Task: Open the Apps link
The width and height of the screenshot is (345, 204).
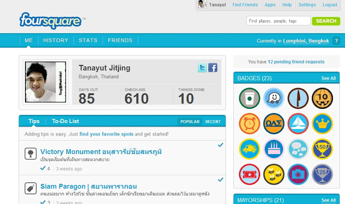Action: point(270,5)
